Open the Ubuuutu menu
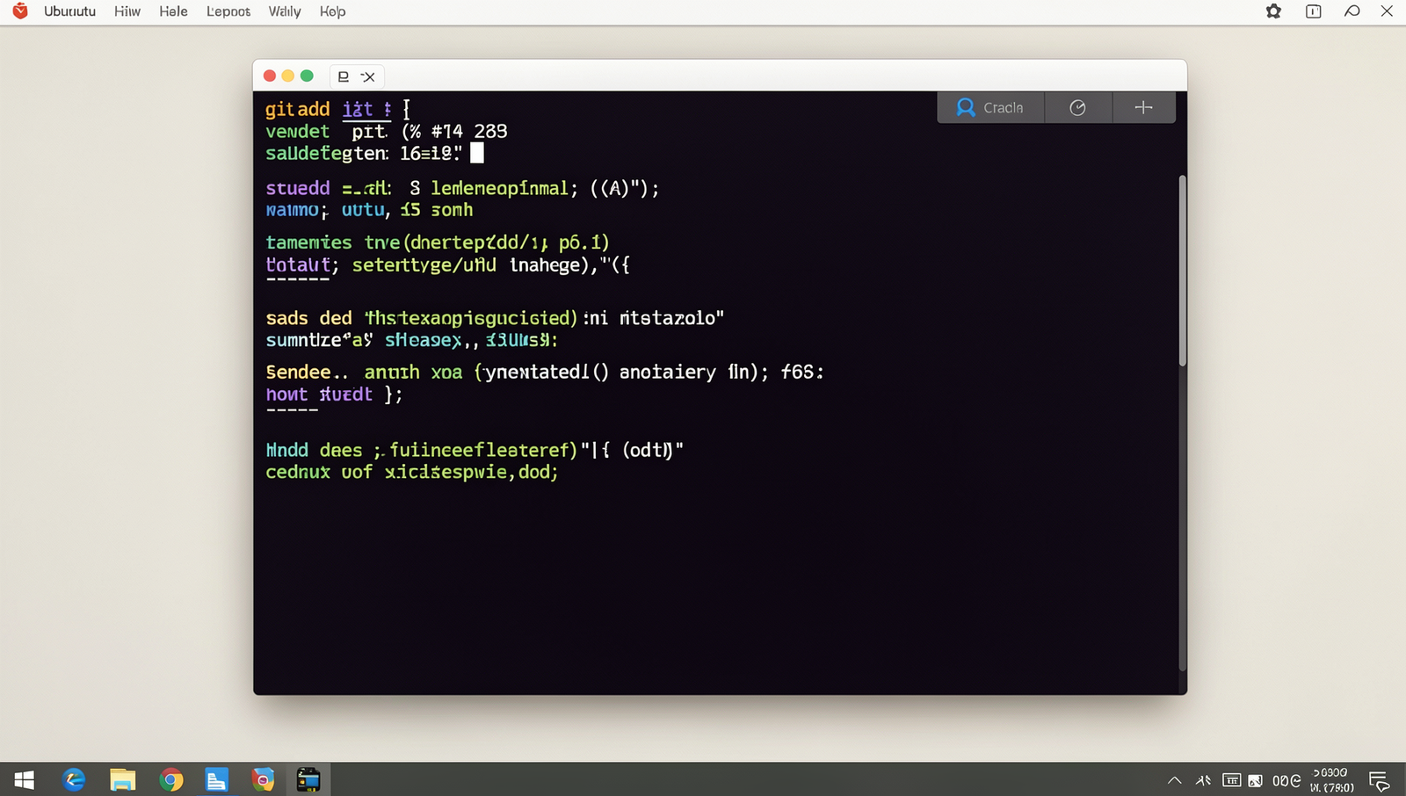1406x796 pixels. (69, 11)
